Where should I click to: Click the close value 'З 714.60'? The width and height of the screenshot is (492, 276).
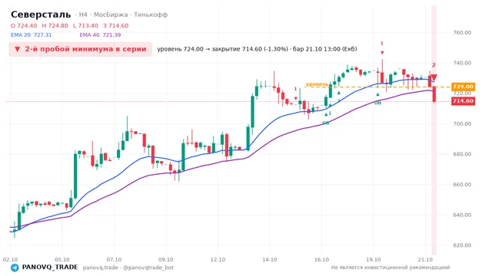pos(116,25)
